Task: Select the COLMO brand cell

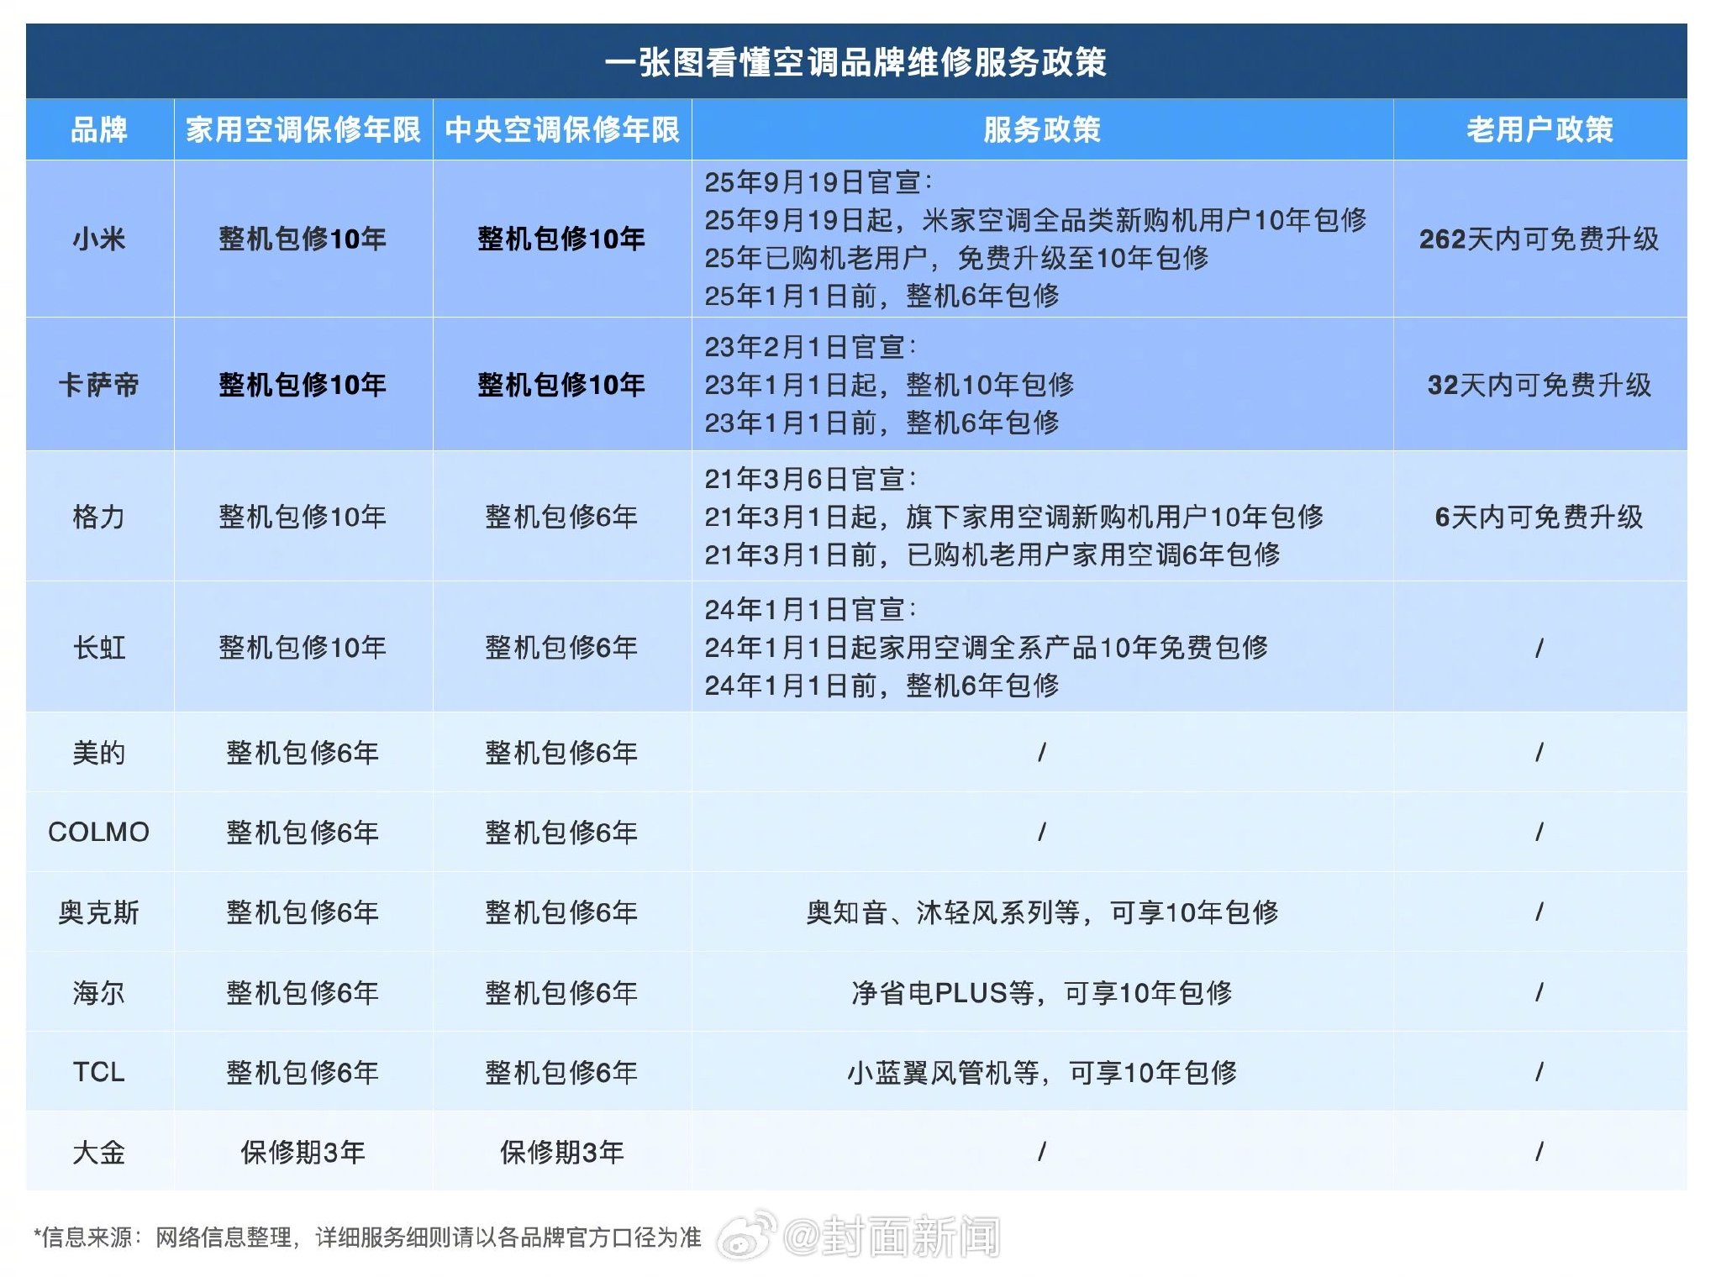Action: (x=99, y=832)
